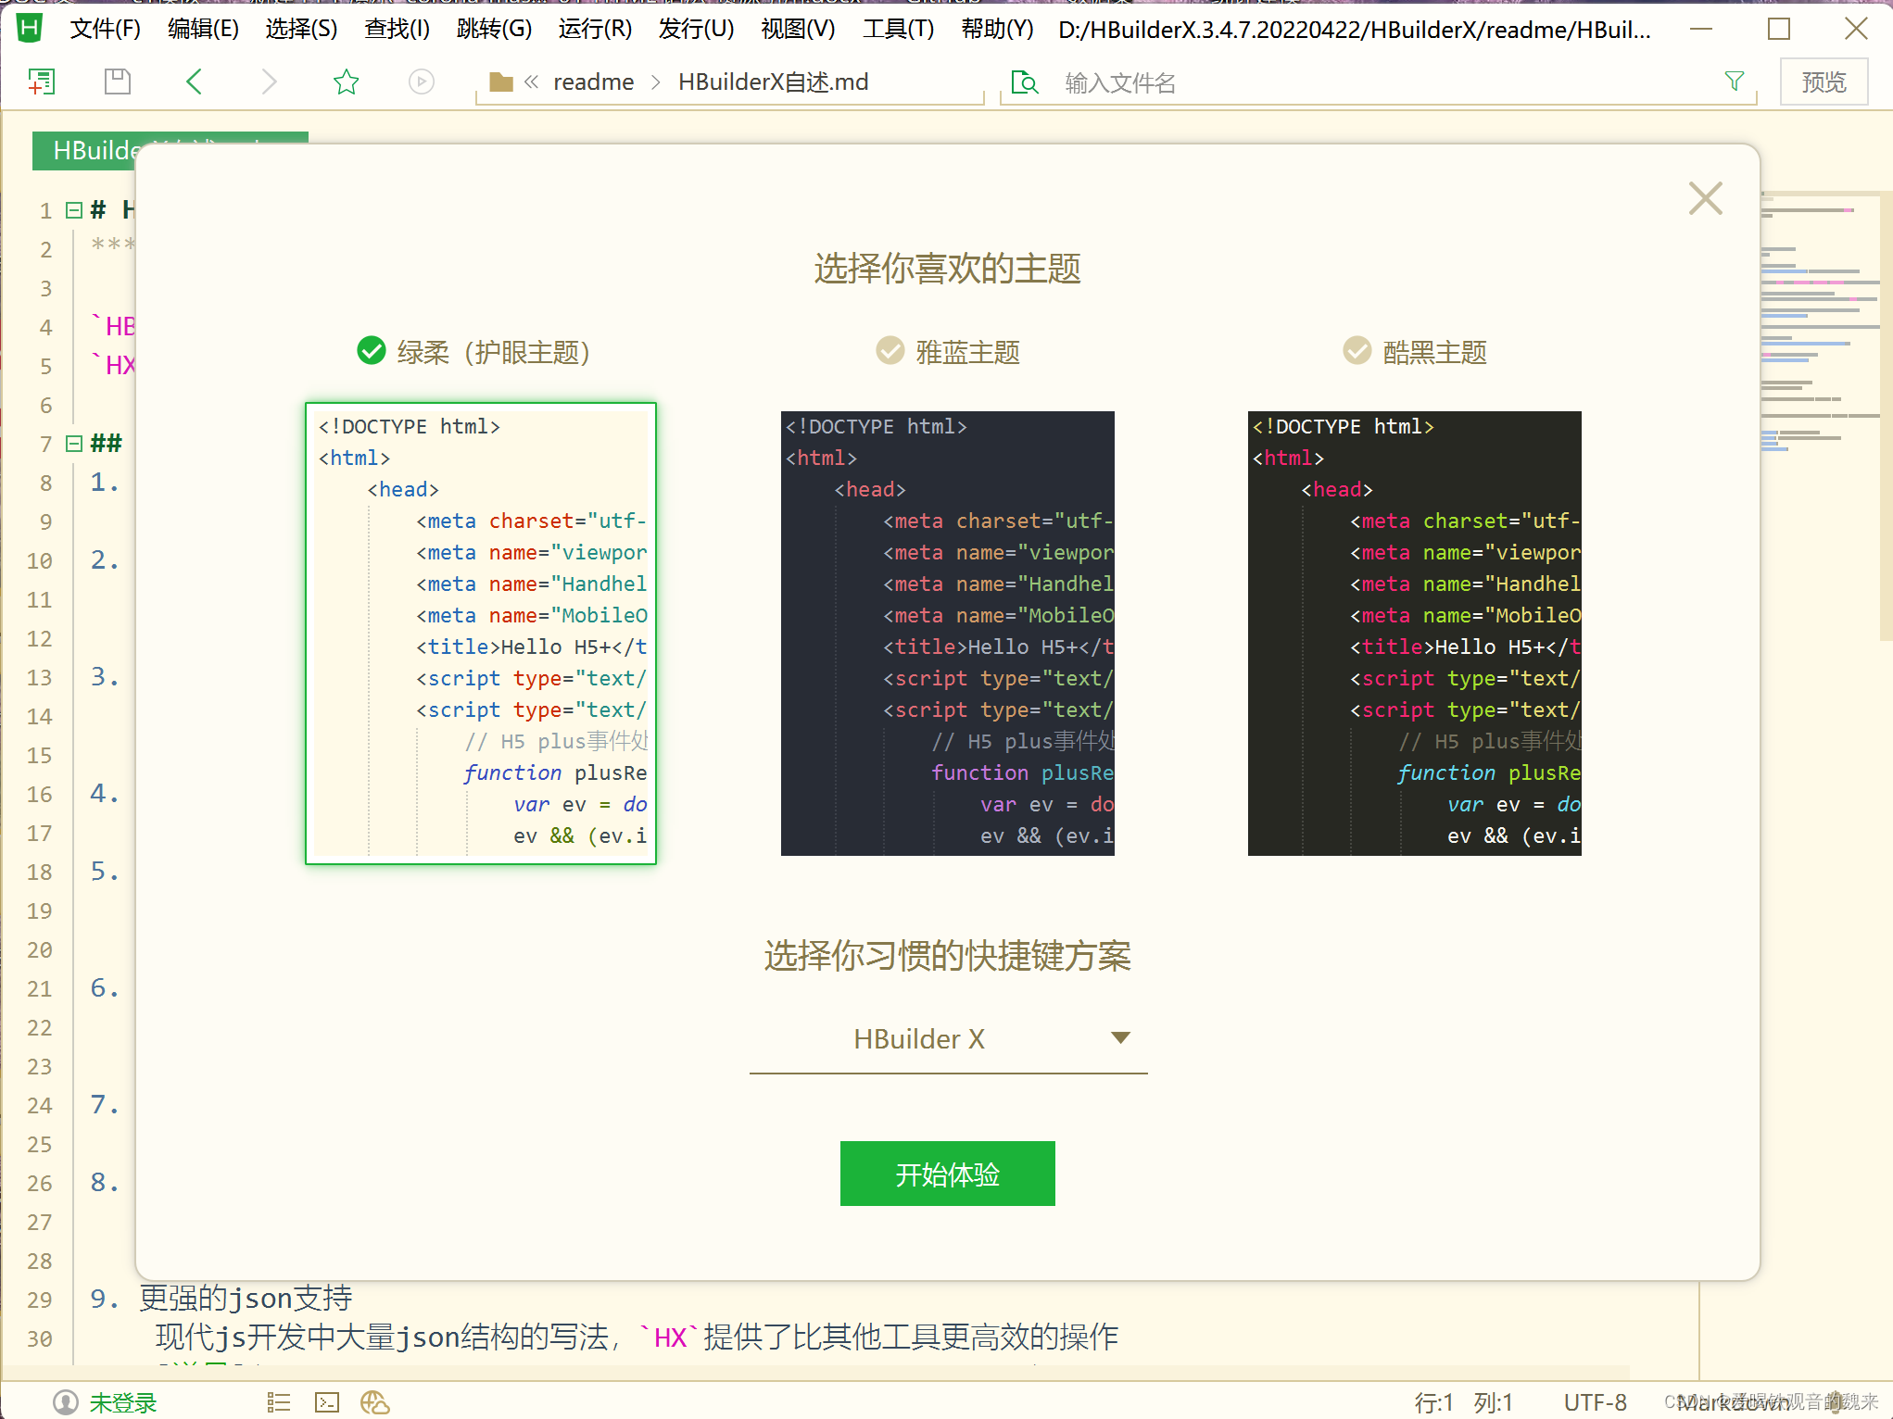Screen dimensions: 1893x1419
Task: Click the Run play icon in the toolbar
Action: [x=421, y=82]
